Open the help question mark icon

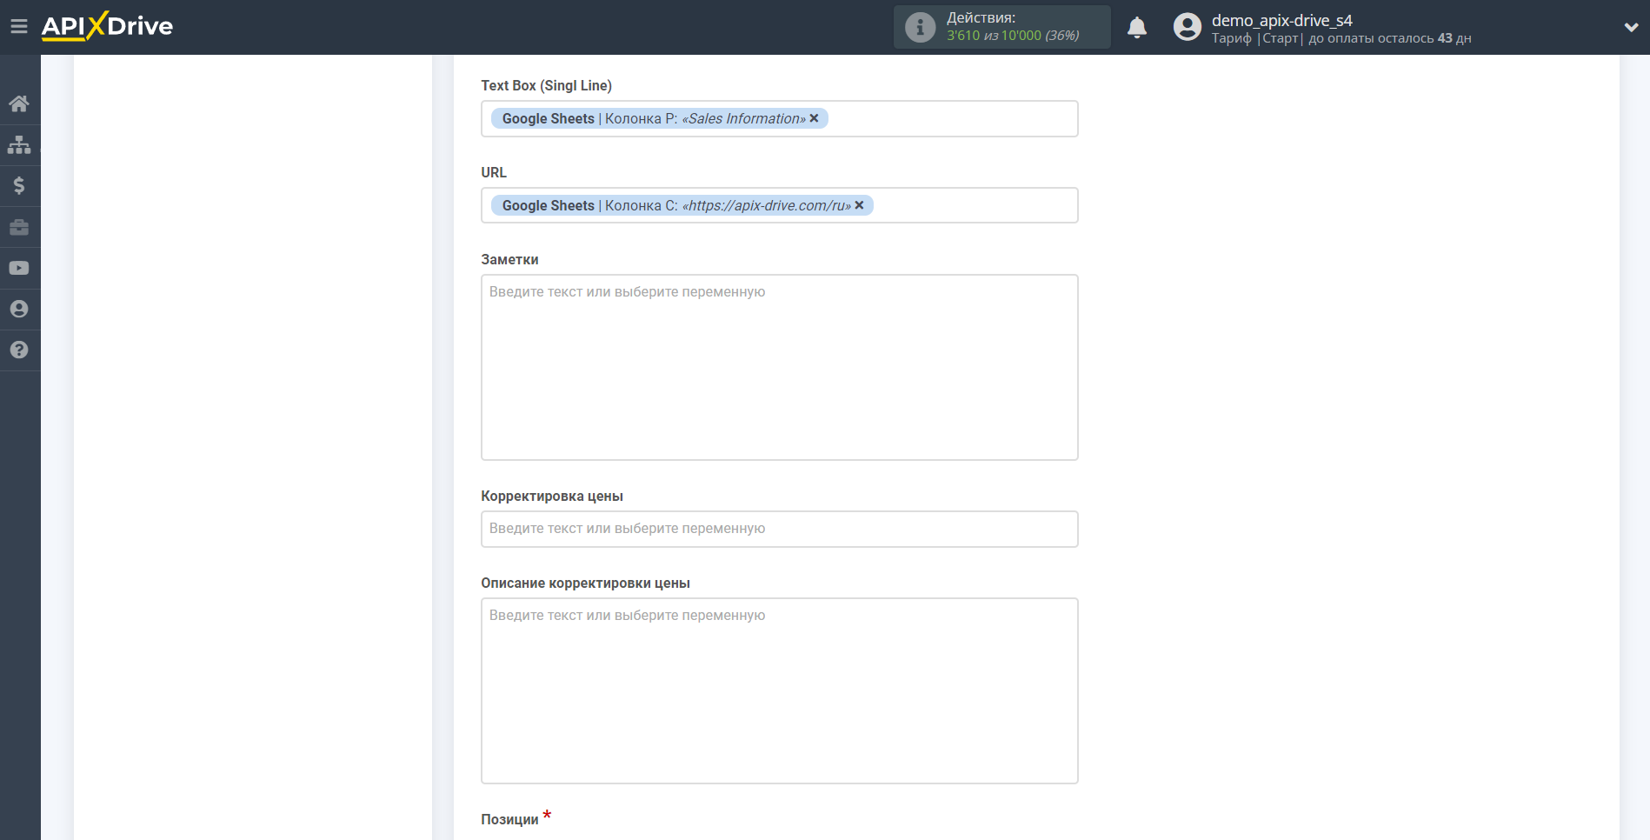(19, 350)
